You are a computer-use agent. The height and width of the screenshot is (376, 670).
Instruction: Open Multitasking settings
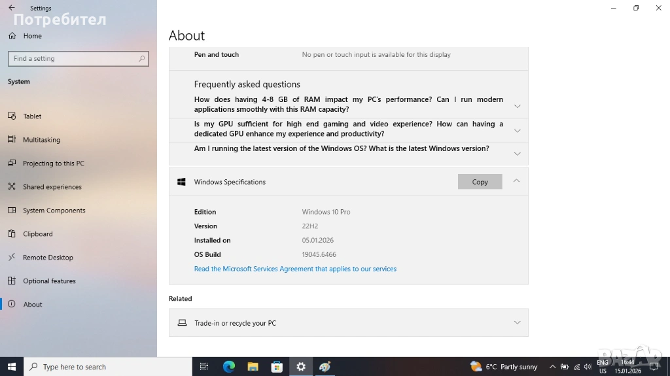(41, 140)
